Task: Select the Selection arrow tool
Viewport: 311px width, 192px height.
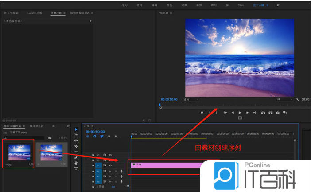Action: (x=76, y=129)
